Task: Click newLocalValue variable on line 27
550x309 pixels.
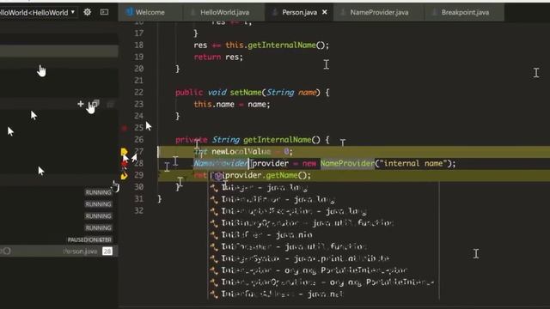Action: click(241, 152)
